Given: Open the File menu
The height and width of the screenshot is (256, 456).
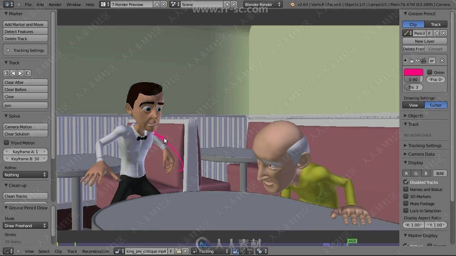Looking at the screenshot, I should click(28, 4).
